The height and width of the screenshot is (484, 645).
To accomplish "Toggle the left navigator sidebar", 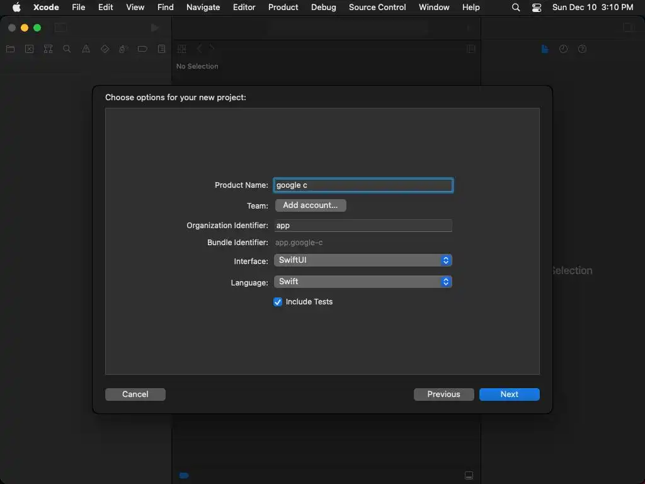I will click(60, 28).
